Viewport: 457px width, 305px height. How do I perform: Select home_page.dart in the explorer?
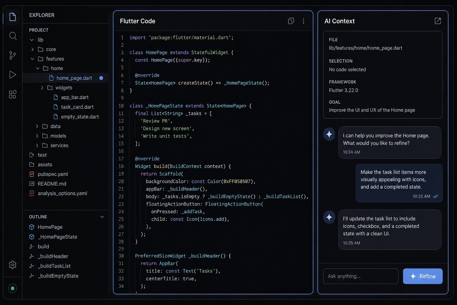point(66,78)
